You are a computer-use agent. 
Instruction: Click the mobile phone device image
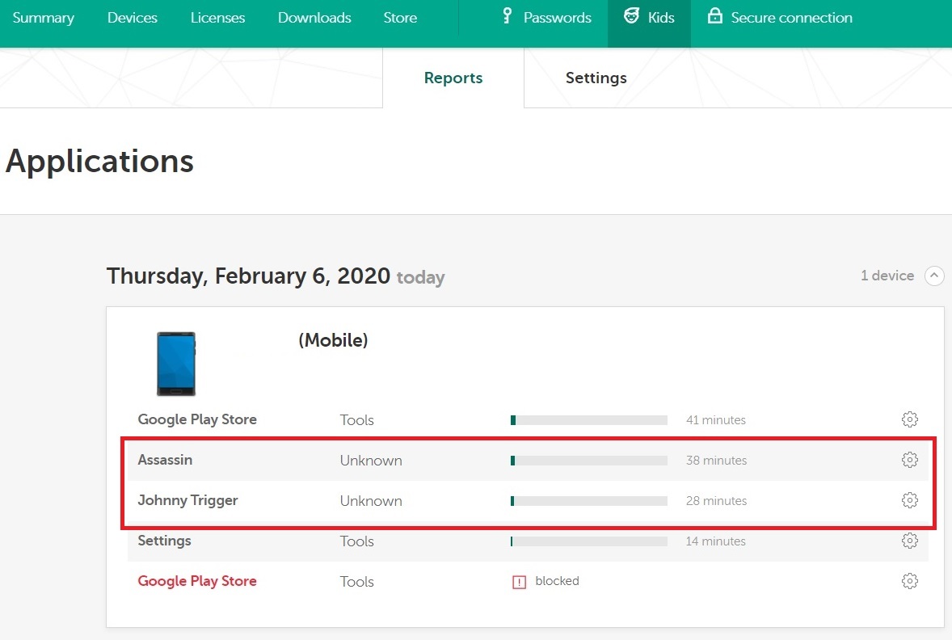(x=175, y=363)
